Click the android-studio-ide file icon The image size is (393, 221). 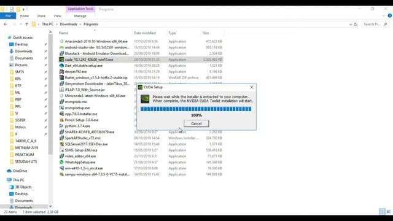point(61,47)
